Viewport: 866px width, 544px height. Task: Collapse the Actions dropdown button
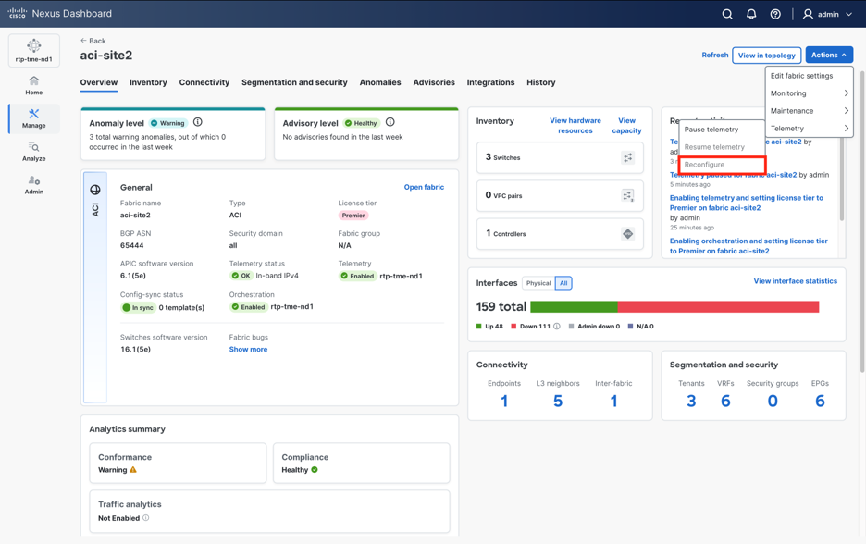click(829, 55)
